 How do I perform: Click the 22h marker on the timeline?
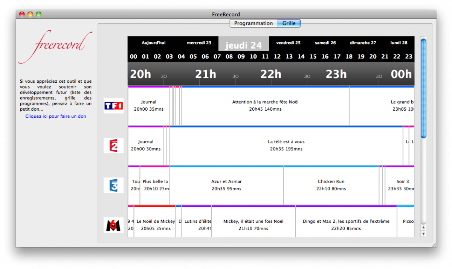click(271, 74)
